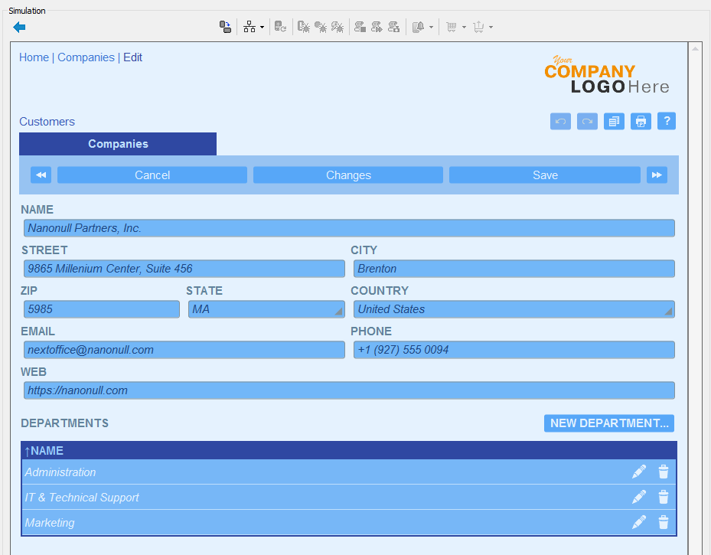The width and height of the screenshot is (711, 555).
Task: Edit the IT & Technical Support department
Action: [x=639, y=497]
